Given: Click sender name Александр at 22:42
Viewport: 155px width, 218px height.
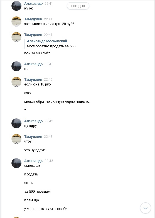Looking at the screenshot, I should (x=33, y=121).
